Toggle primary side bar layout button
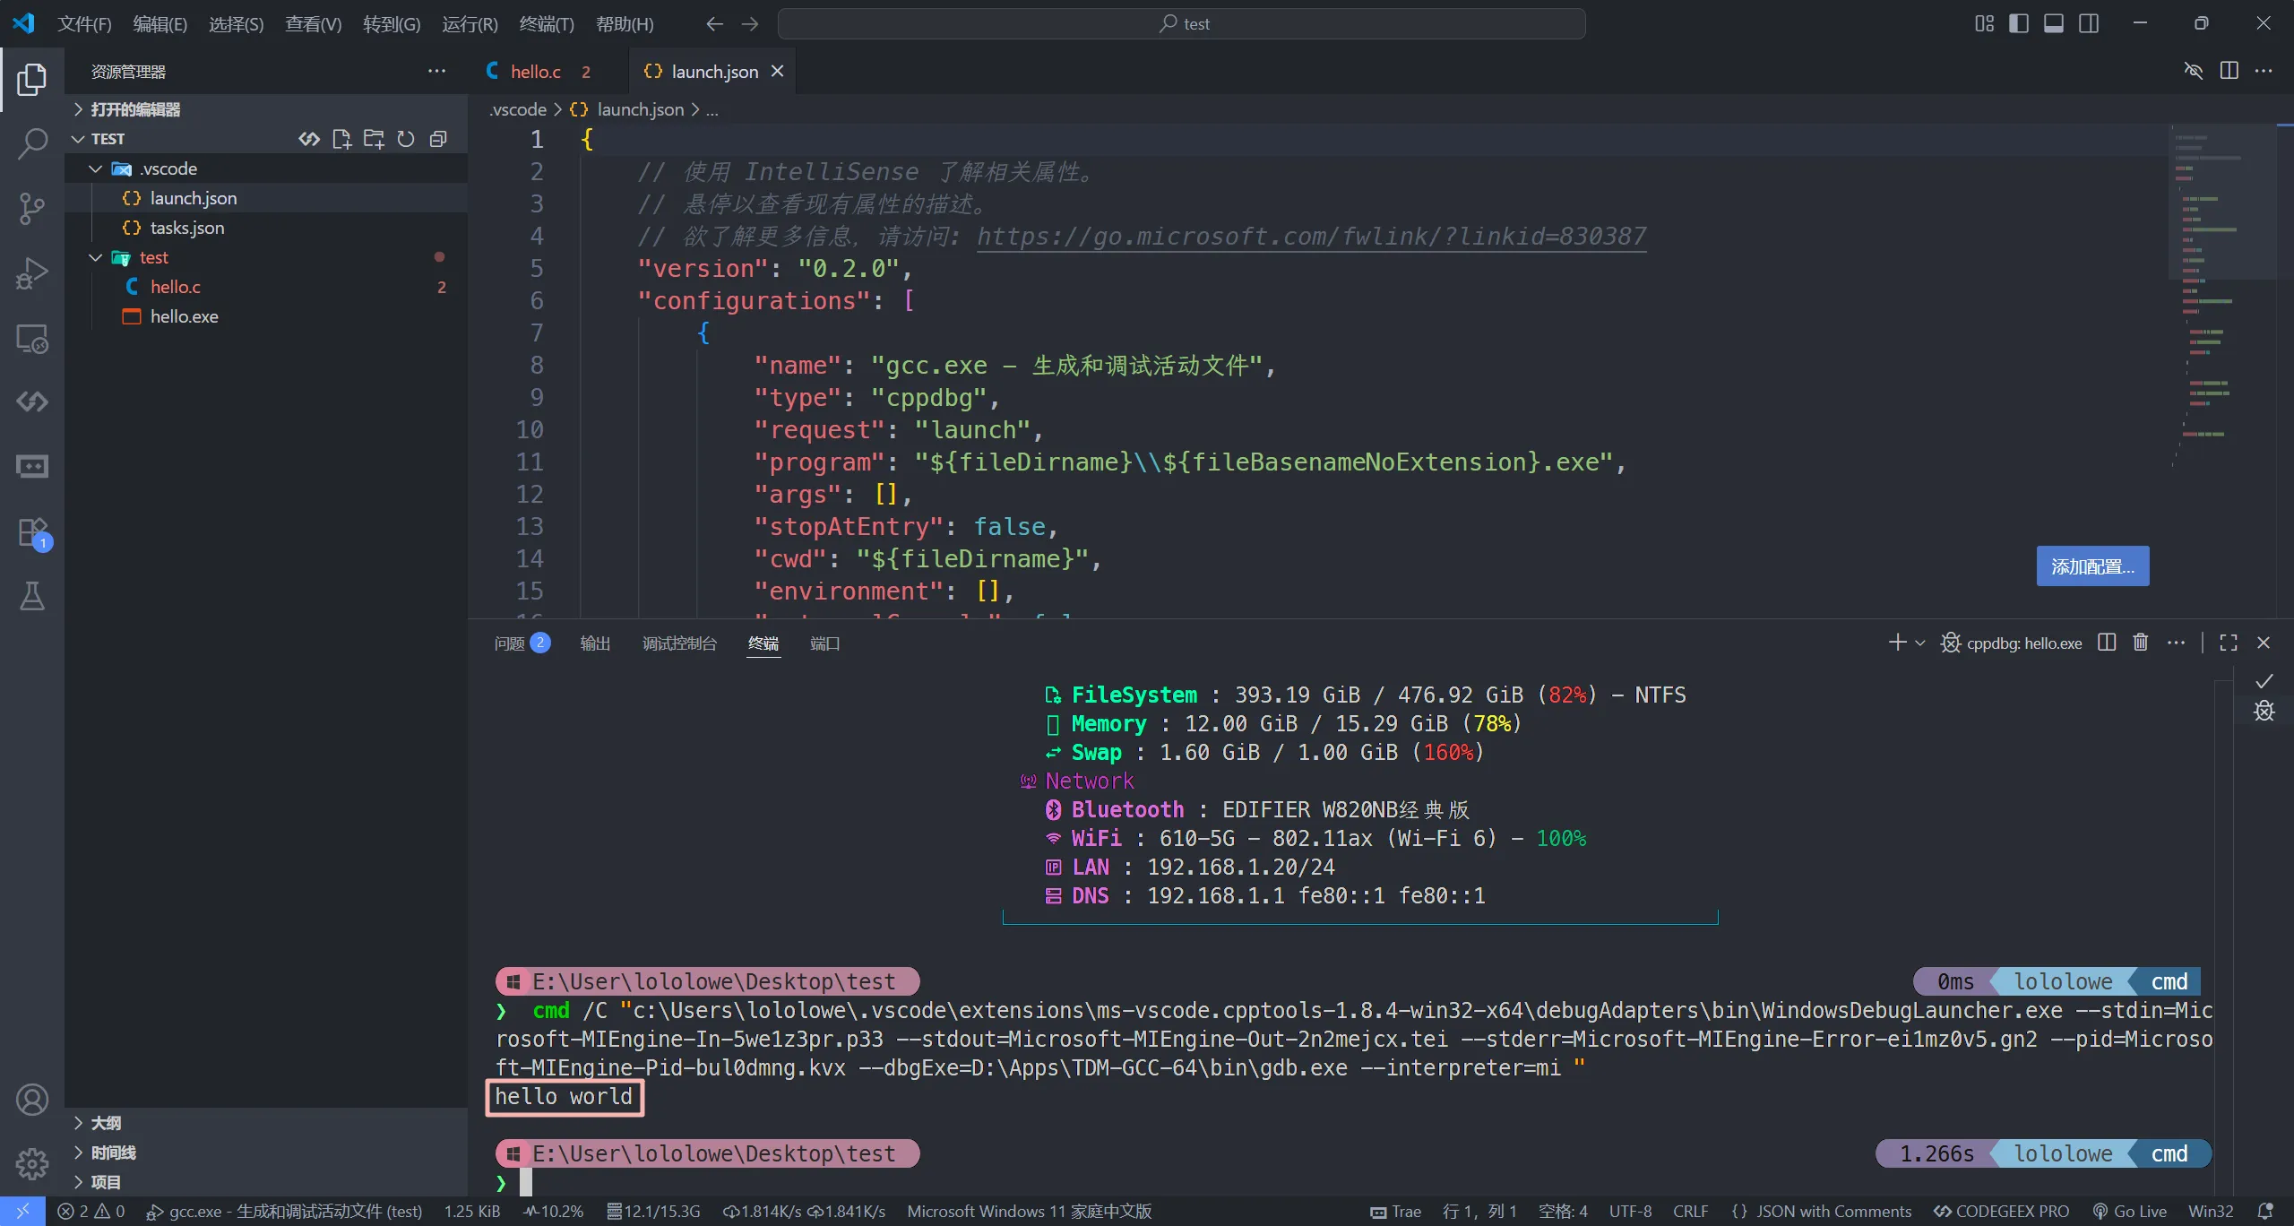Screen dimensions: 2294x1226 2019,23
